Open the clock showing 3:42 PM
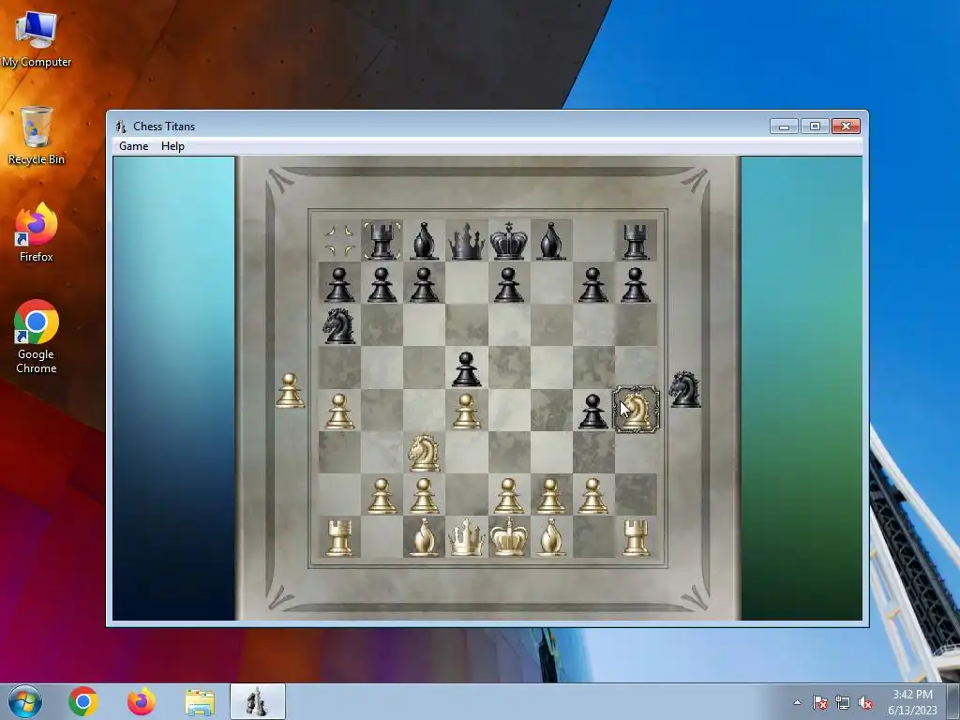The height and width of the screenshot is (720, 960). click(912, 702)
